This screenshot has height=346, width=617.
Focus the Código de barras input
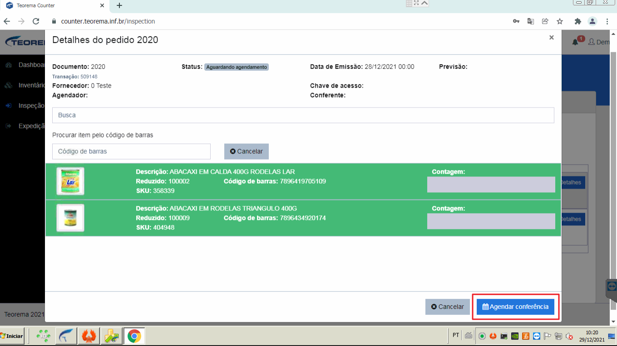(x=131, y=151)
